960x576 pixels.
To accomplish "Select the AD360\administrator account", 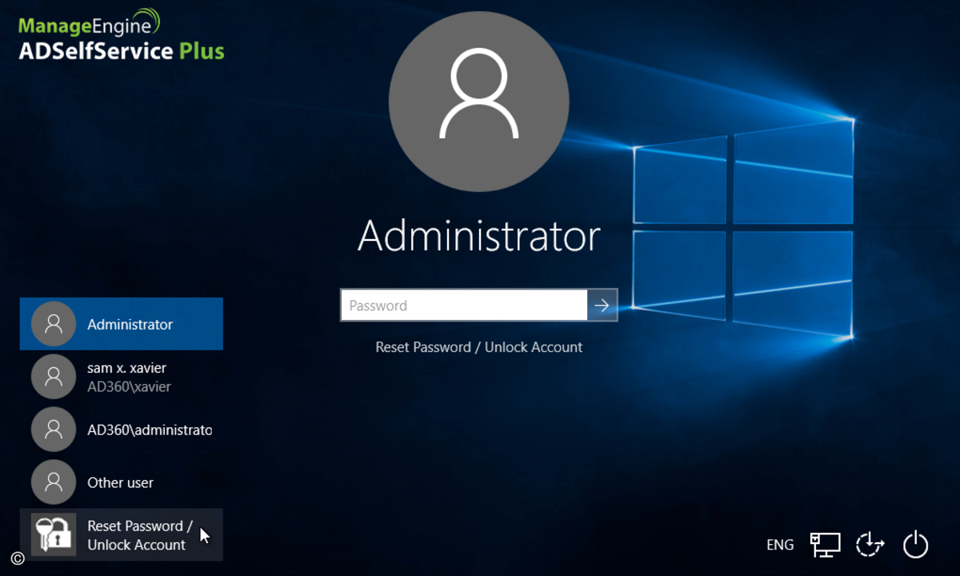I will coord(122,430).
